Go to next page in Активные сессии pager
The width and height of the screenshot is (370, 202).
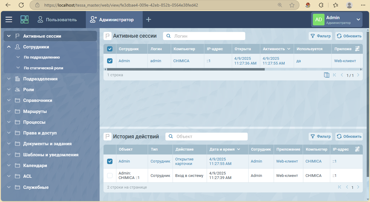358,75
